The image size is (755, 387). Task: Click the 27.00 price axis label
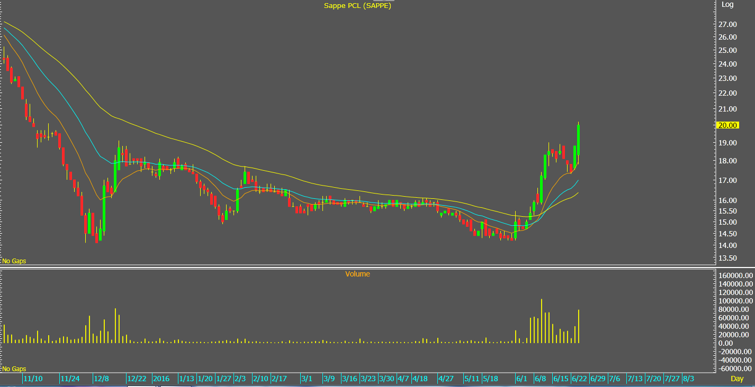tap(728, 24)
